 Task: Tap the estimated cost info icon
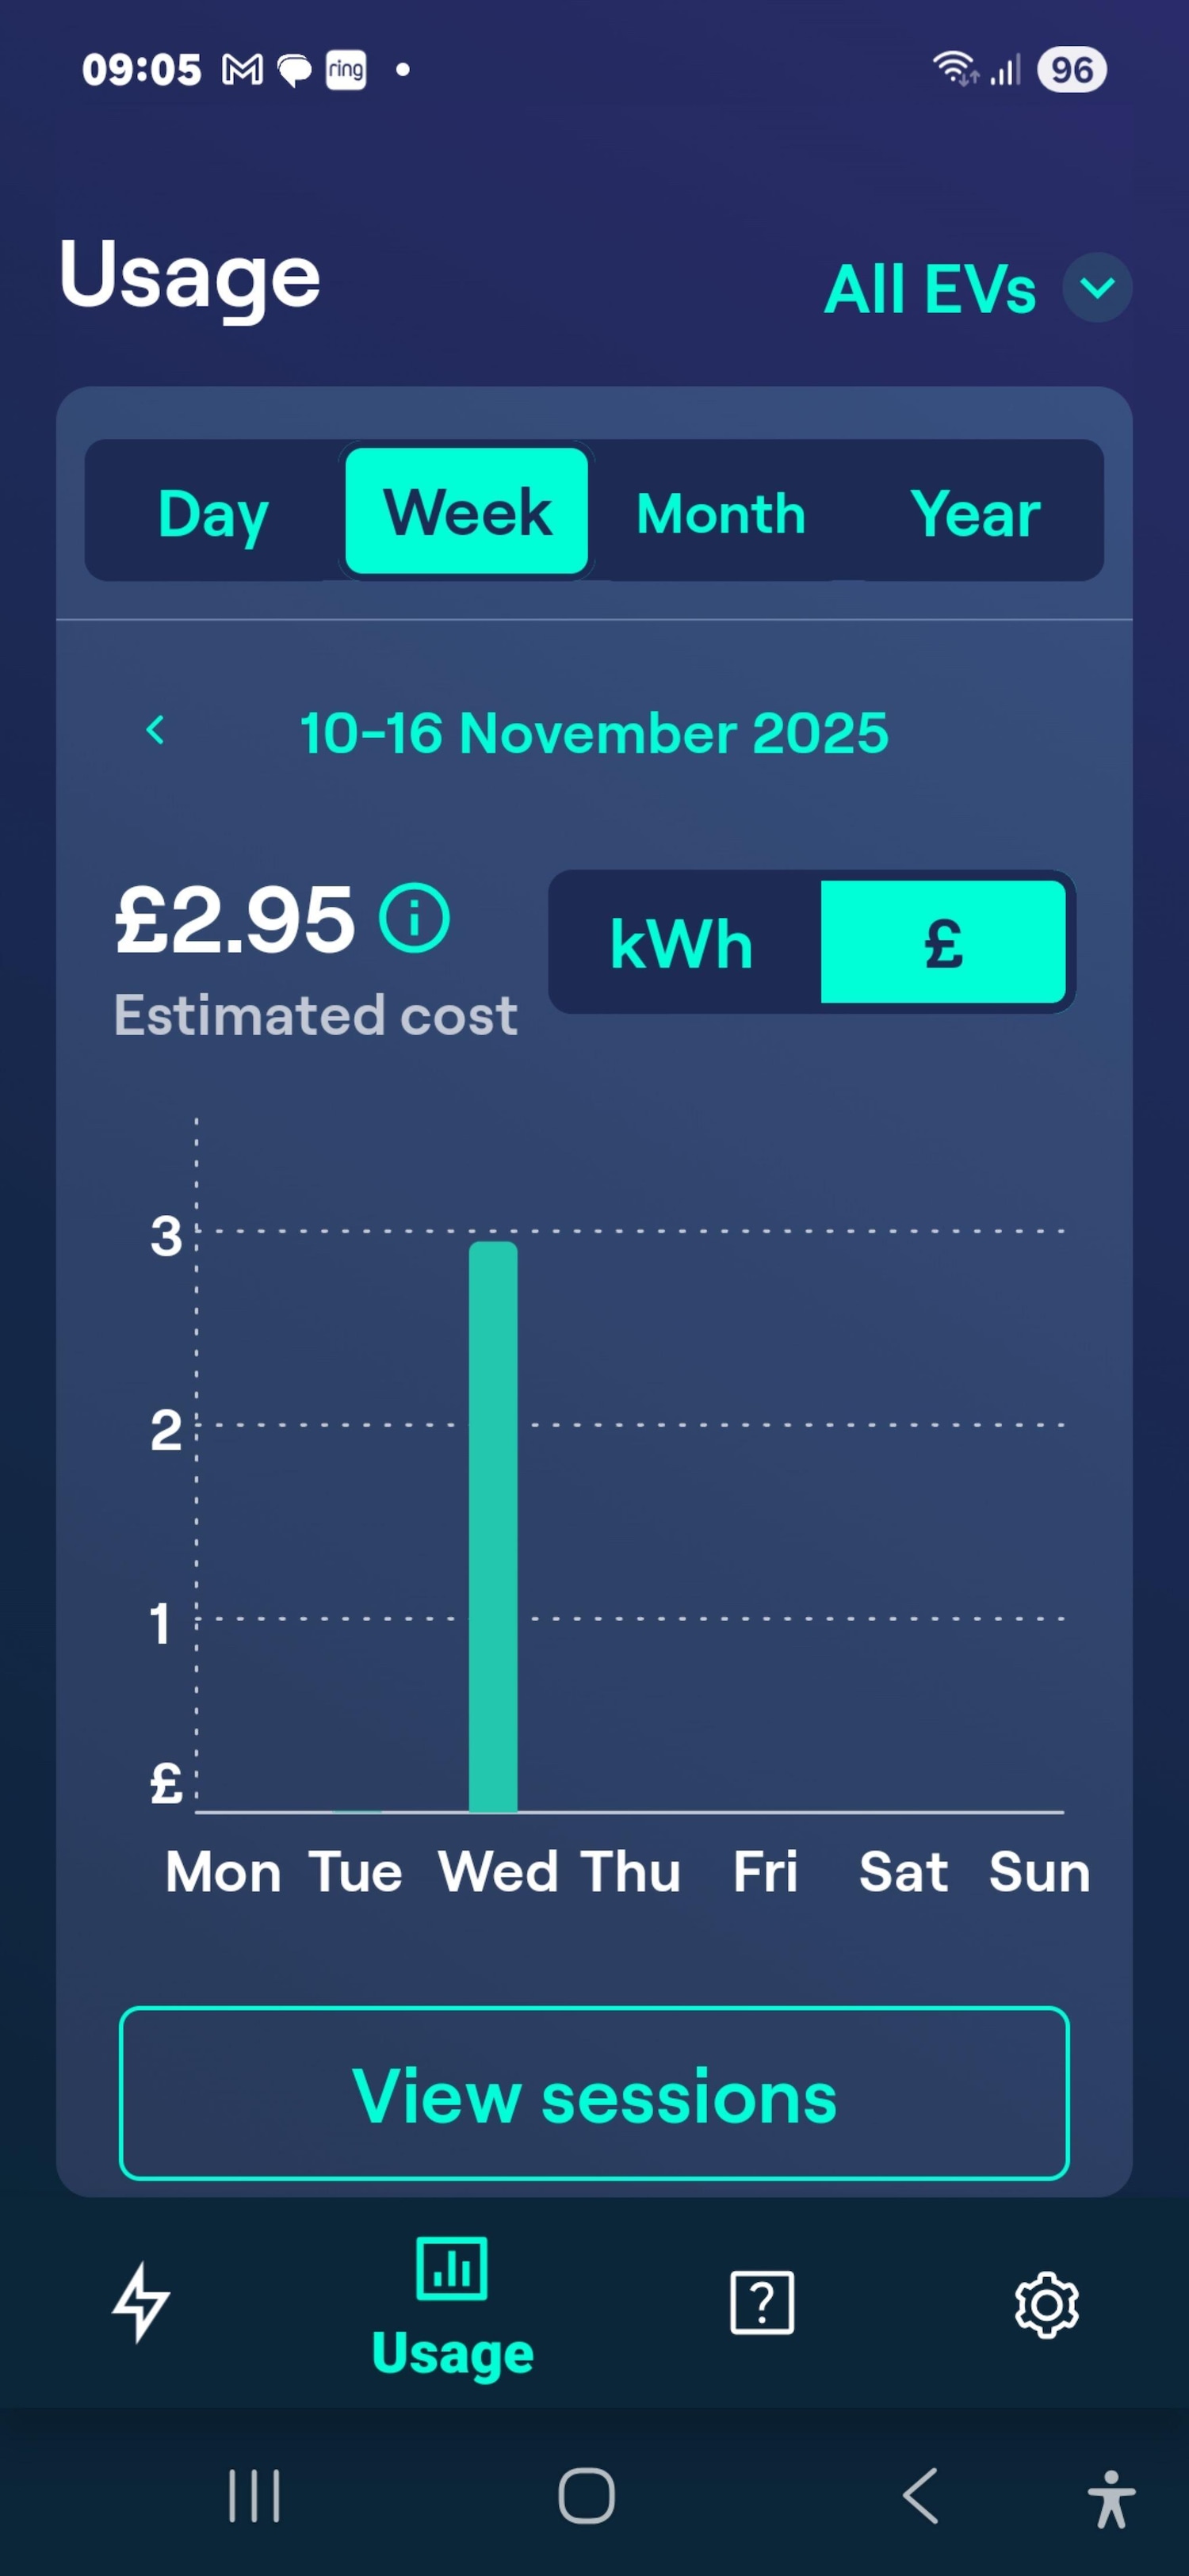tap(415, 918)
